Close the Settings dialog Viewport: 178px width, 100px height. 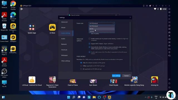(130, 17)
